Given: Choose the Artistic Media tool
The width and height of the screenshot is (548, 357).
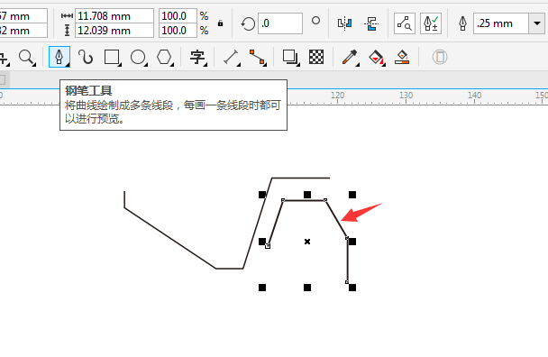Looking at the screenshot, I should tap(86, 57).
